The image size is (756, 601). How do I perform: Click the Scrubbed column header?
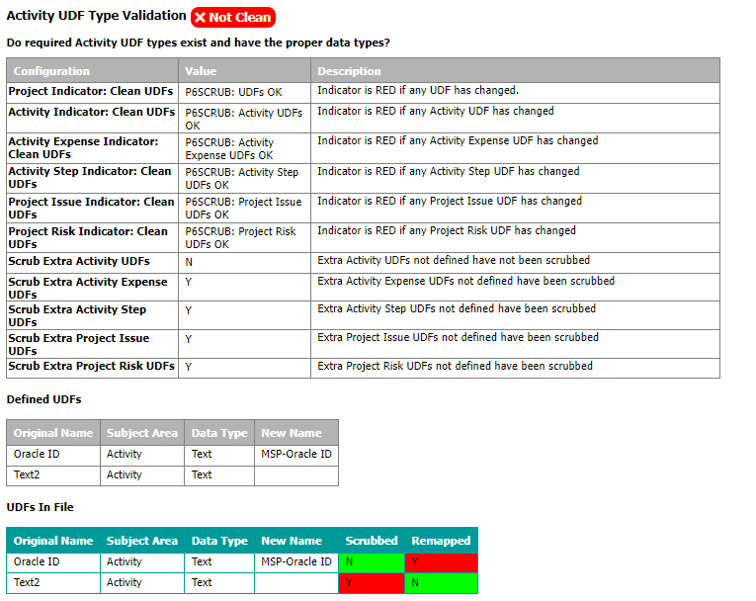tap(372, 541)
